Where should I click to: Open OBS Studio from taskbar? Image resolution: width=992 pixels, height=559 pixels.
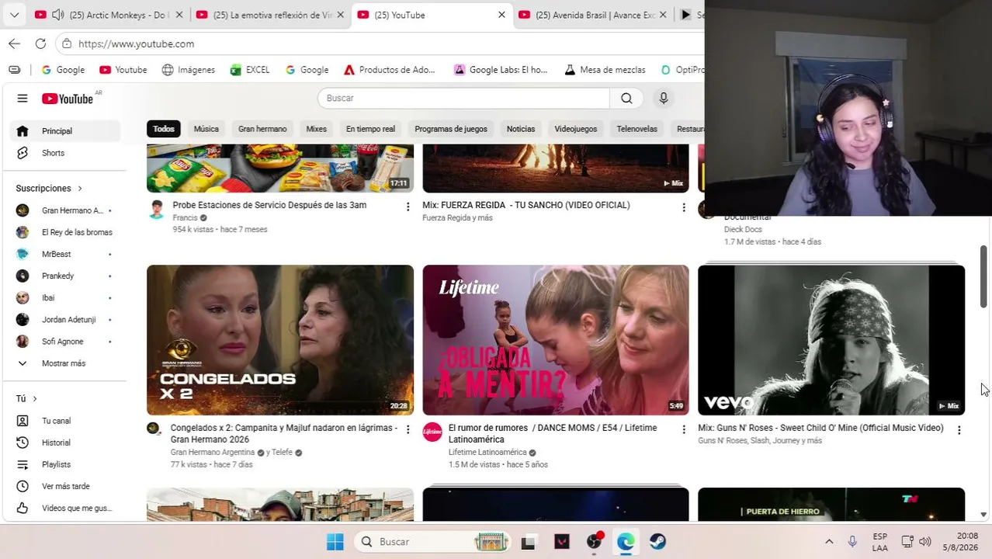click(x=594, y=542)
